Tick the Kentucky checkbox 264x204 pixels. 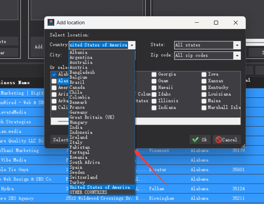coord(204,88)
